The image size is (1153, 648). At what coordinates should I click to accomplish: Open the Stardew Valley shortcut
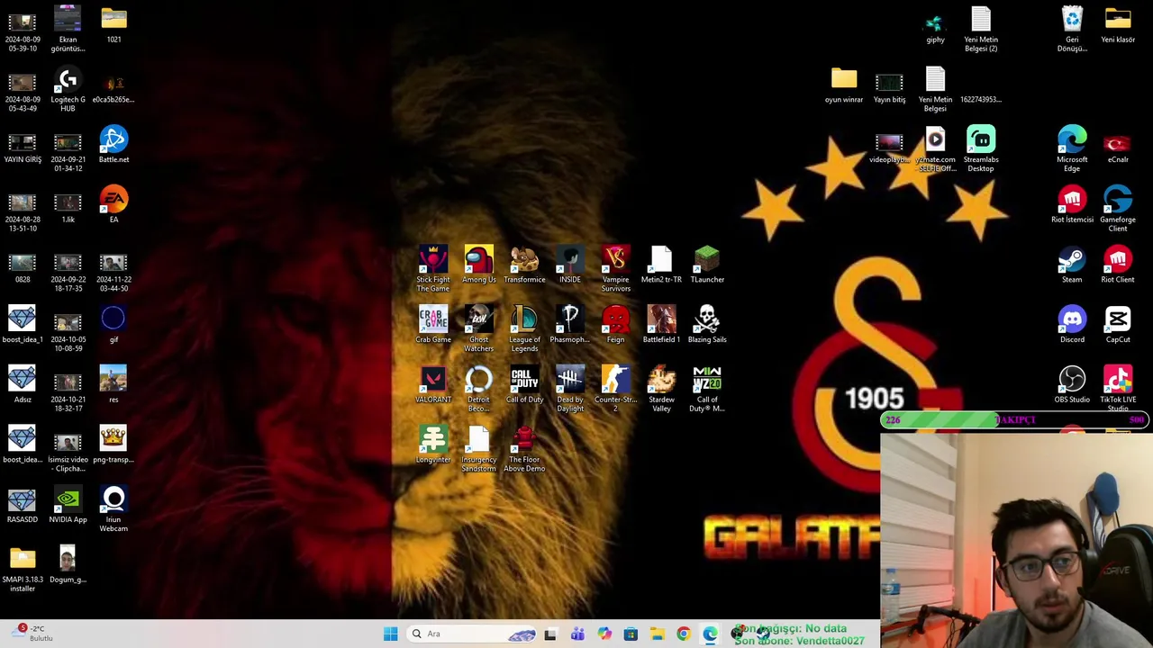coord(661,389)
